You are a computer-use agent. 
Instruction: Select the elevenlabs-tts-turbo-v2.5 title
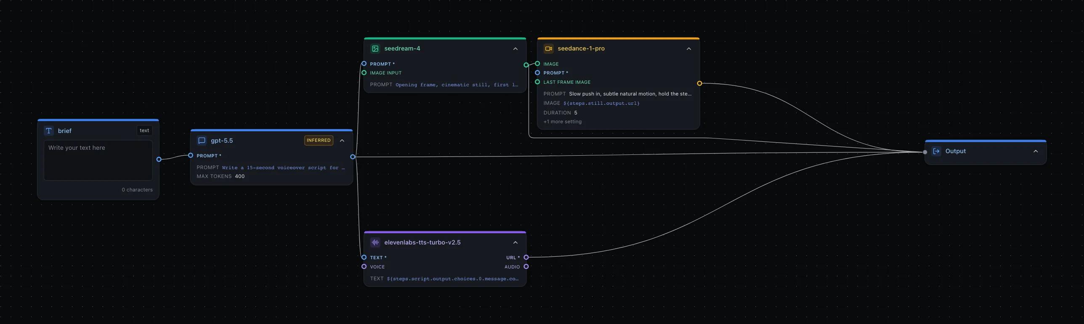tap(422, 242)
